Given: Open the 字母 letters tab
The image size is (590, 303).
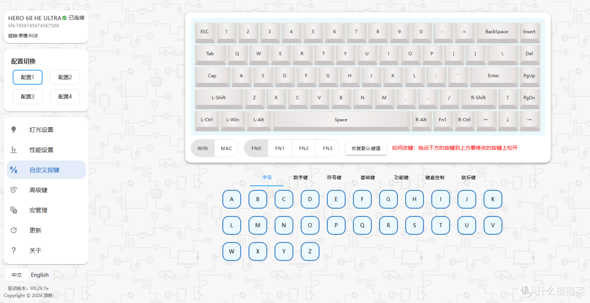Looking at the screenshot, I should [x=267, y=177].
